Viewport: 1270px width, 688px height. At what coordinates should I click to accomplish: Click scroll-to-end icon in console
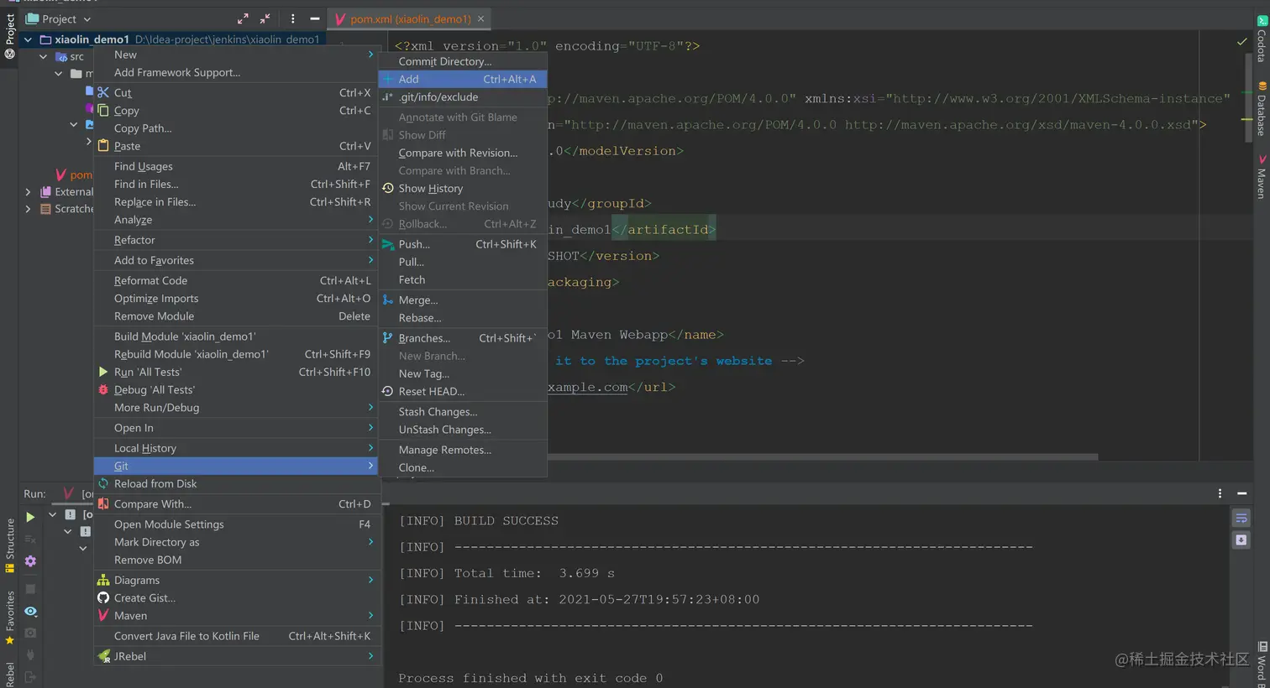[x=1241, y=540]
